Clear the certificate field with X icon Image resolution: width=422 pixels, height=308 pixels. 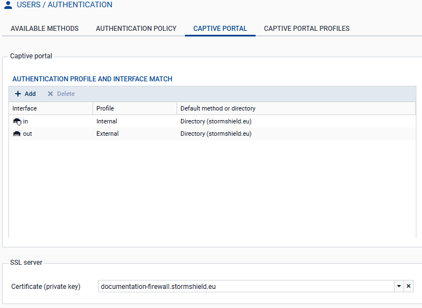pyautogui.click(x=409, y=286)
